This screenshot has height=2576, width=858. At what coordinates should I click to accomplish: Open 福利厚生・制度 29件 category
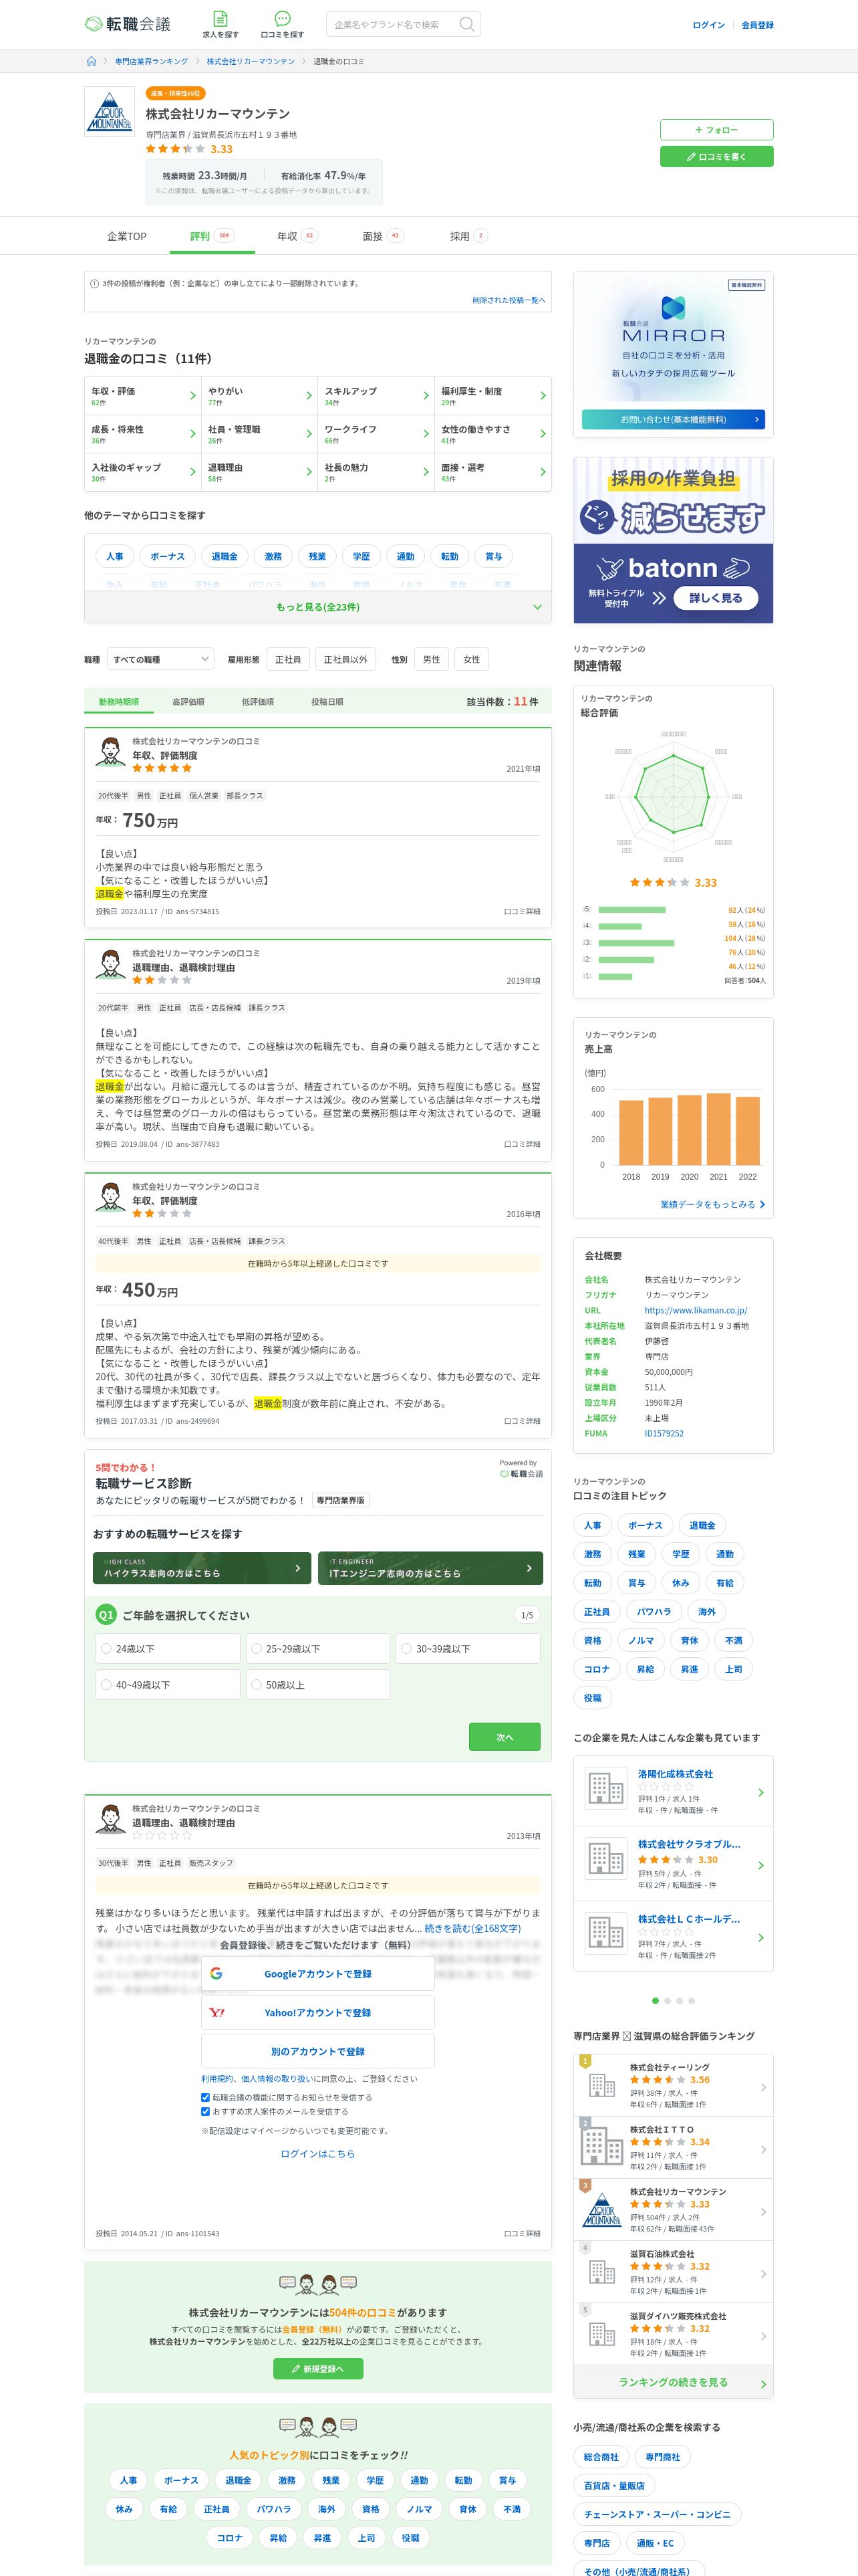[x=492, y=396]
